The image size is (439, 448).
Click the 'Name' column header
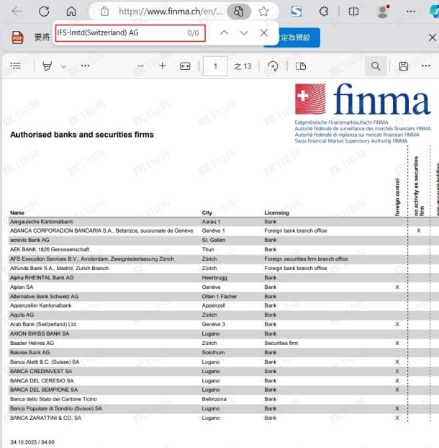[17, 212]
